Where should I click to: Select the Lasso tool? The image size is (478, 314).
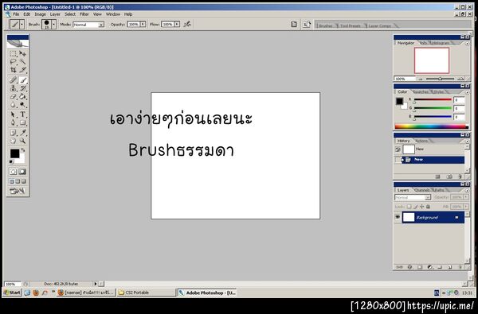pyautogui.click(x=13, y=62)
